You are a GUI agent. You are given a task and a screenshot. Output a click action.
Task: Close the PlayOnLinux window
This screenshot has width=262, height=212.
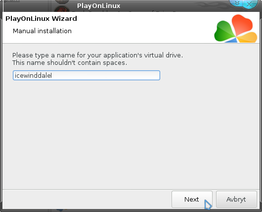point(249,4)
